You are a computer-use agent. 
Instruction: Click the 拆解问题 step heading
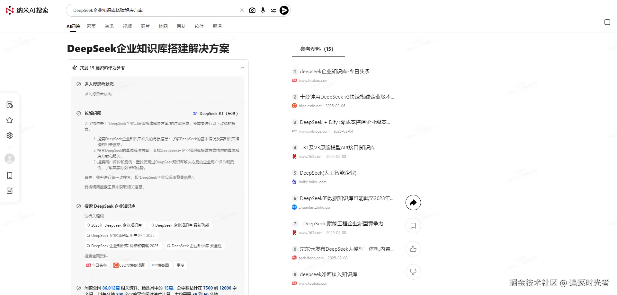[x=93, y=113]
